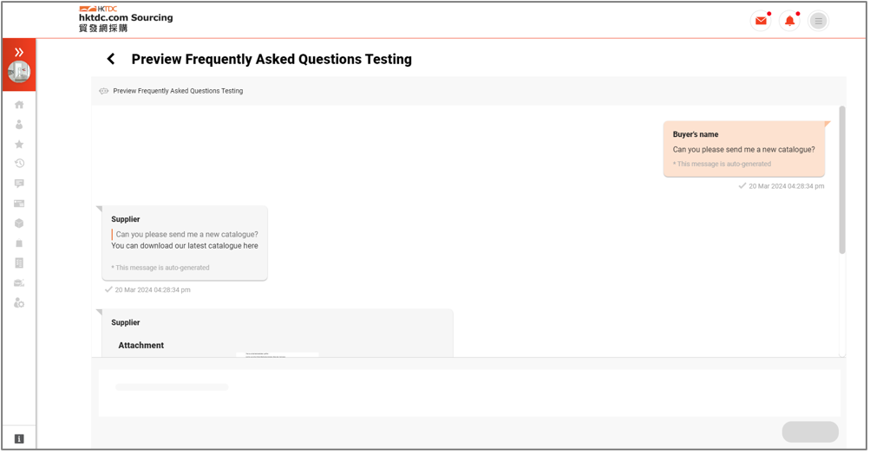Image resolution: width=870 pixels, height=453 pixels.
Task: Click the company avatar in sidebar
Action: (19, 73)
